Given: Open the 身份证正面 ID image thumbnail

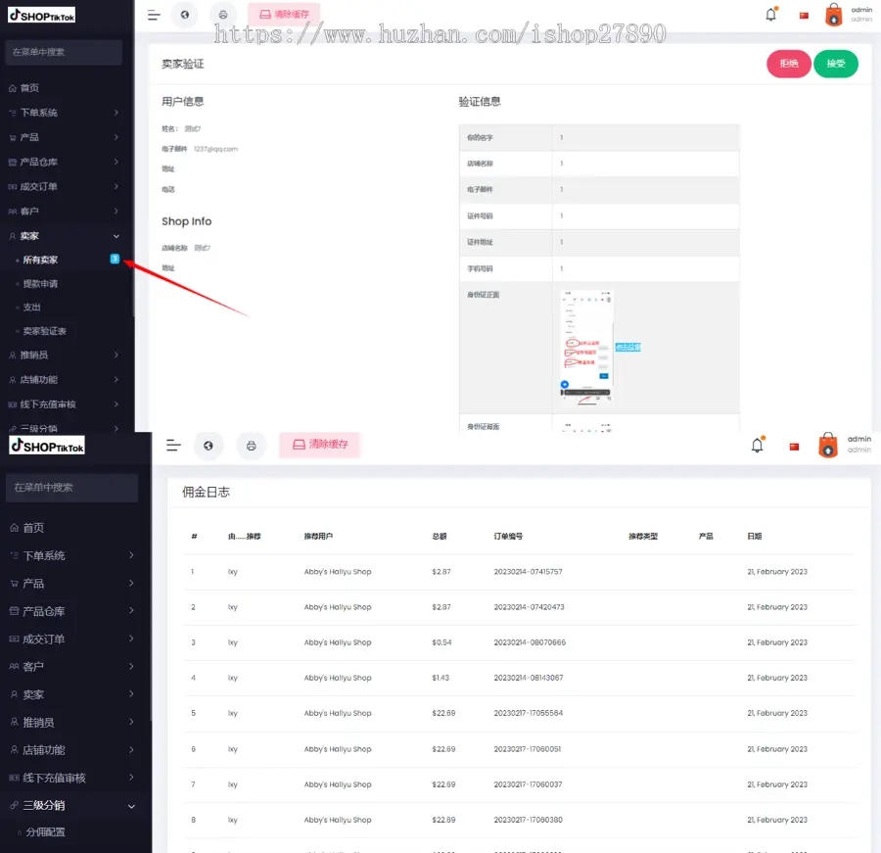Looking at the screenshot, I should (x=587, y=346).
